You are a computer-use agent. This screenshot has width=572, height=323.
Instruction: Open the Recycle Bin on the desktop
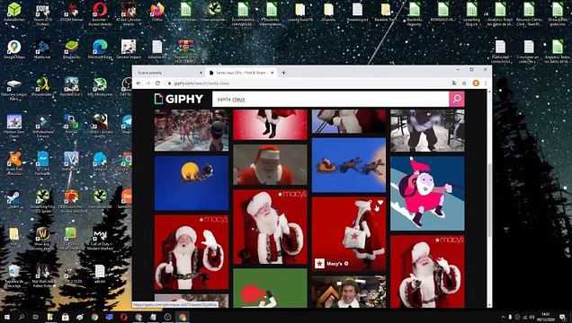point(13,276)
